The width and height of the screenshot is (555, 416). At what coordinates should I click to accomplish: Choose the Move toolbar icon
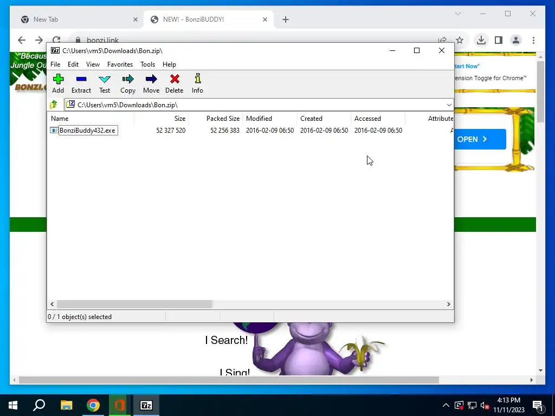click(151, 79)
